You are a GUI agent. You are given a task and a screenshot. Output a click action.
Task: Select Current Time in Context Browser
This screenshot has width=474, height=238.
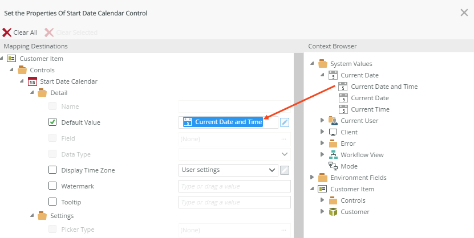click(370, 109)
